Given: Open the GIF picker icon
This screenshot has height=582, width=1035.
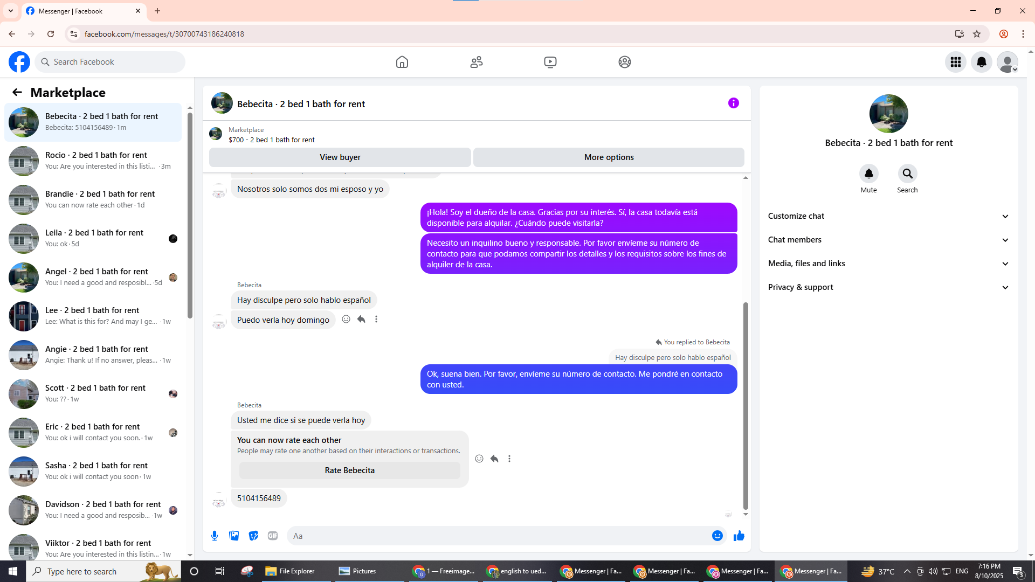Looking at the screenshot, I should pos(273,536).
